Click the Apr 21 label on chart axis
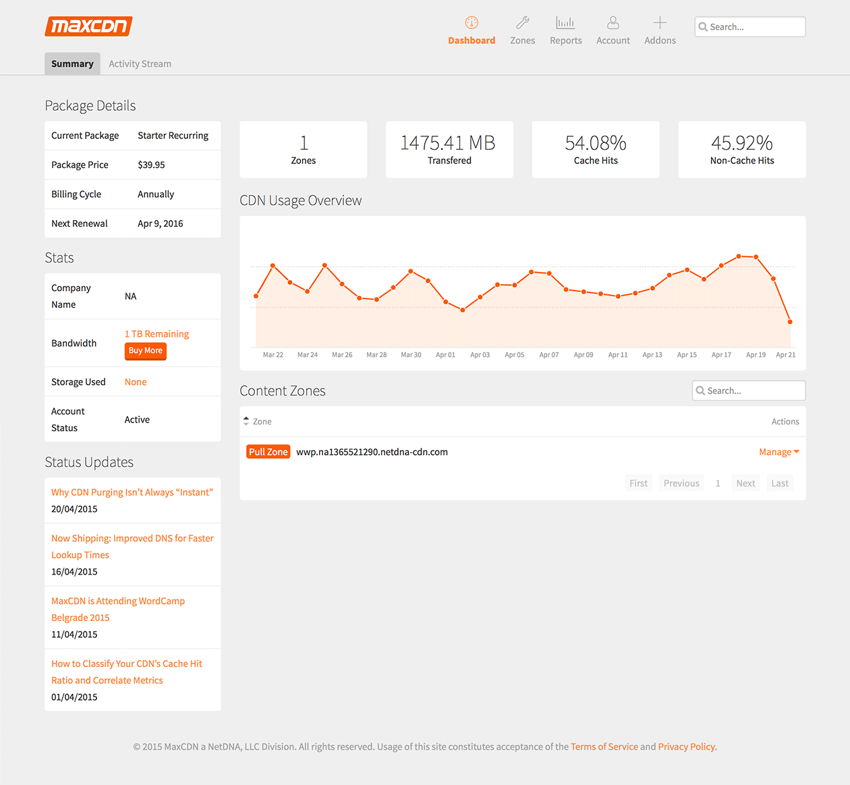Viewport: 850px width, 785px height. (x=786, y=355)
